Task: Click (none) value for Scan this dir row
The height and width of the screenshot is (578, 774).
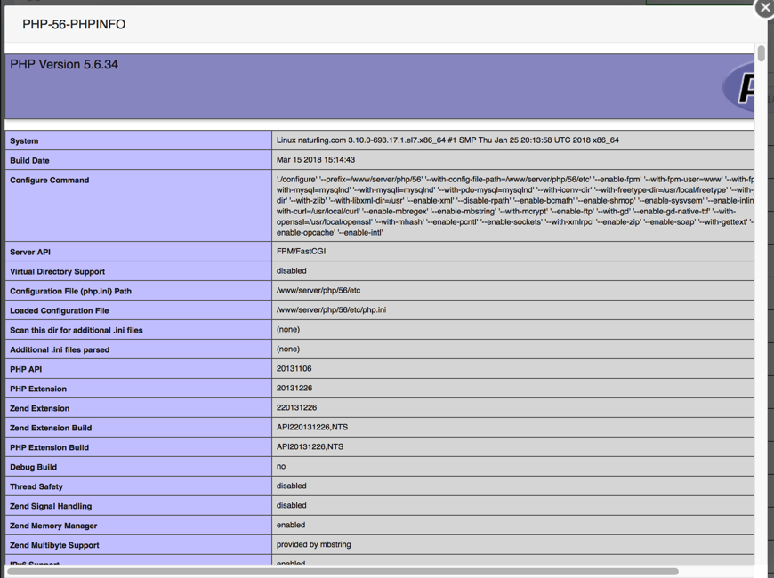Action: click(x=288, y=330)
